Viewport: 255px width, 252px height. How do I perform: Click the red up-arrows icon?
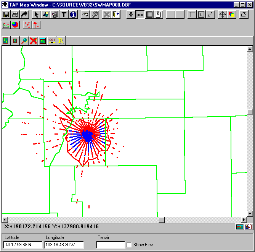point(37,25)
